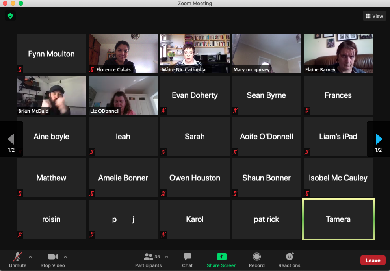Select the Shaun Bonner tile

tap(266, 178)
